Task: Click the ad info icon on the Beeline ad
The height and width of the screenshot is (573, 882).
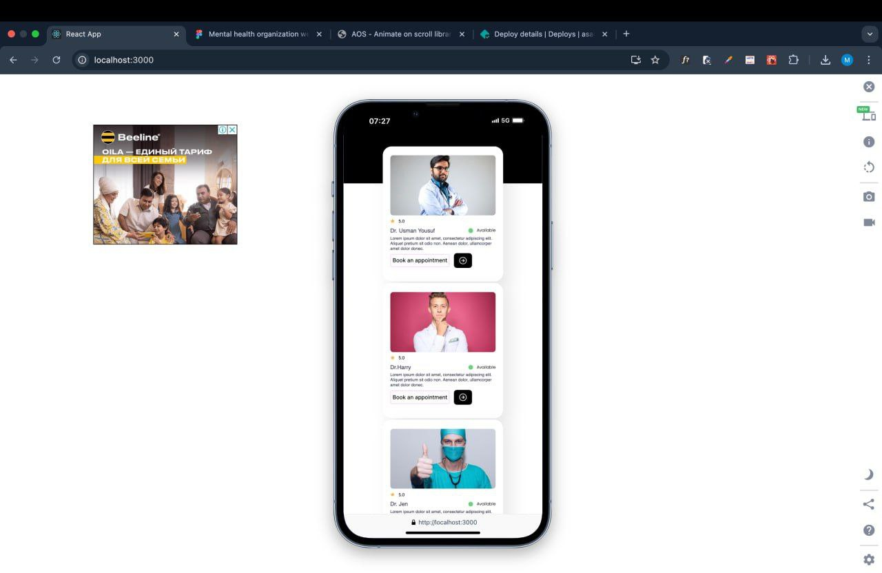Action: click(x=223, y=129)
